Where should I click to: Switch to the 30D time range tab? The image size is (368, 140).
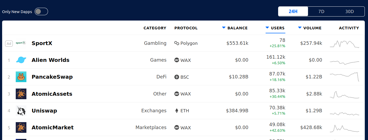click(x=349, y=11)
